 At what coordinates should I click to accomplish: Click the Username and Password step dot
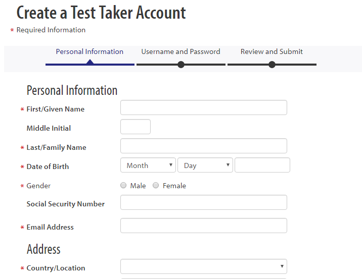coord(181,65)
